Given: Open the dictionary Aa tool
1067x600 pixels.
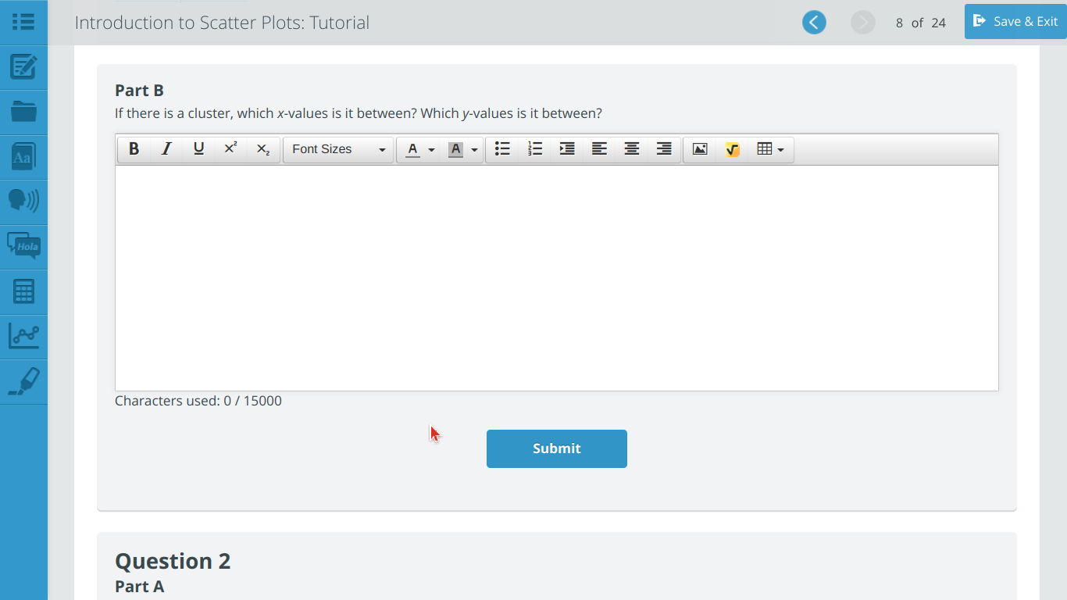Looking at the screenshot, I should click(23, 157).
